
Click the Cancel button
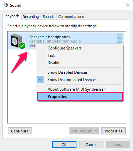[91, 145]
